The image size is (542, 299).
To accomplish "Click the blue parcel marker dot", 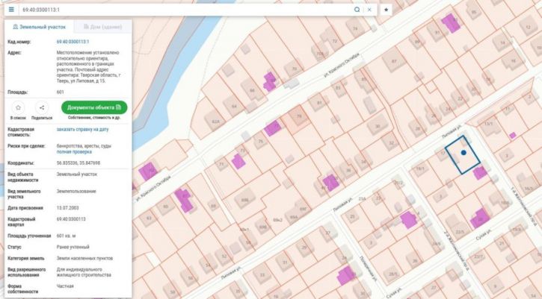I will 464,152.
